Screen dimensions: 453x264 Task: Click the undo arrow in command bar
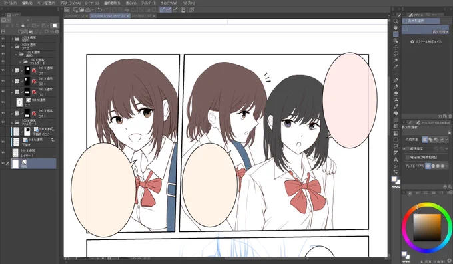pyautogui.click(x=100, y=10)
